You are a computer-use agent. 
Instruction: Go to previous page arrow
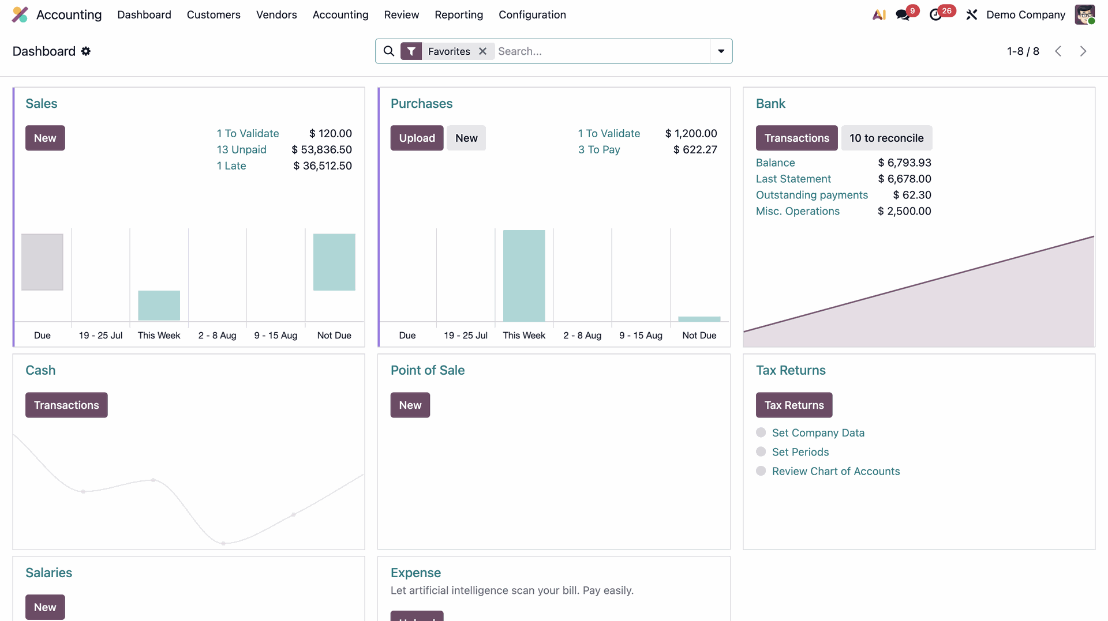(x=1058, y=51)
